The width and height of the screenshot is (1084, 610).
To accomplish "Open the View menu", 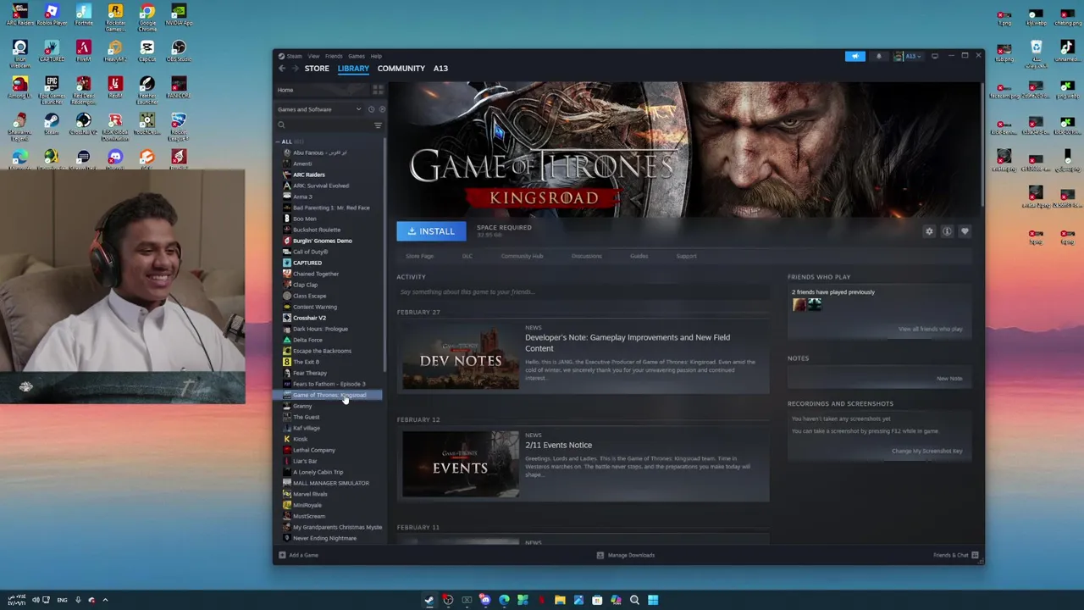I will click(313, 56).
